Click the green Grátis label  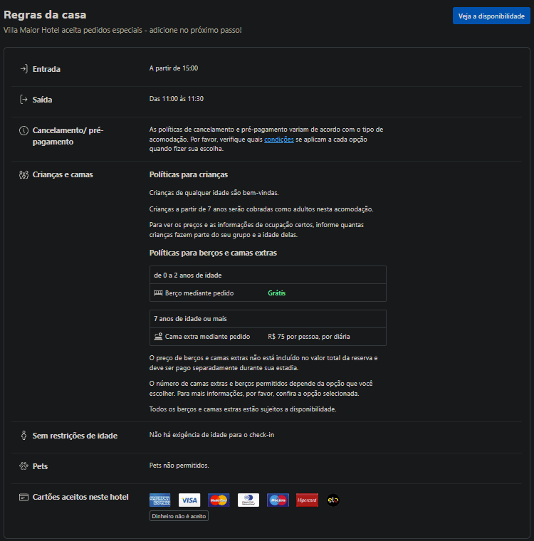click(277, 293)
